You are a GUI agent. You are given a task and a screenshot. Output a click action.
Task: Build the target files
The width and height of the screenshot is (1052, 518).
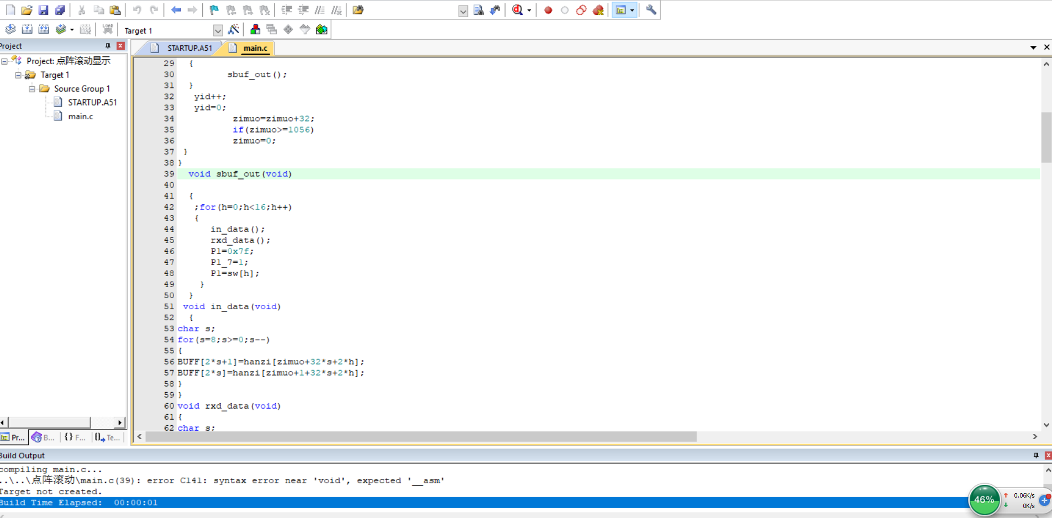point(27,29)
